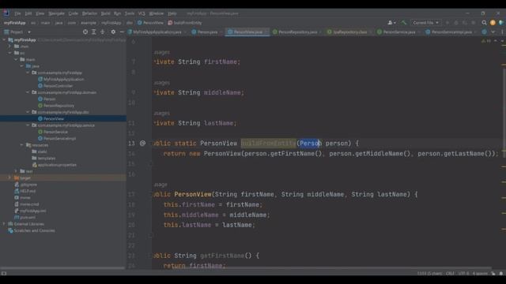Open HELP.md in project tree
The image size is (506, 284).
(x=25, y=191)
